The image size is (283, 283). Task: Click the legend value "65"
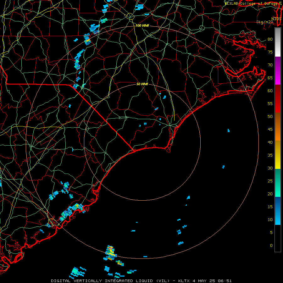[x=270, y=78]
